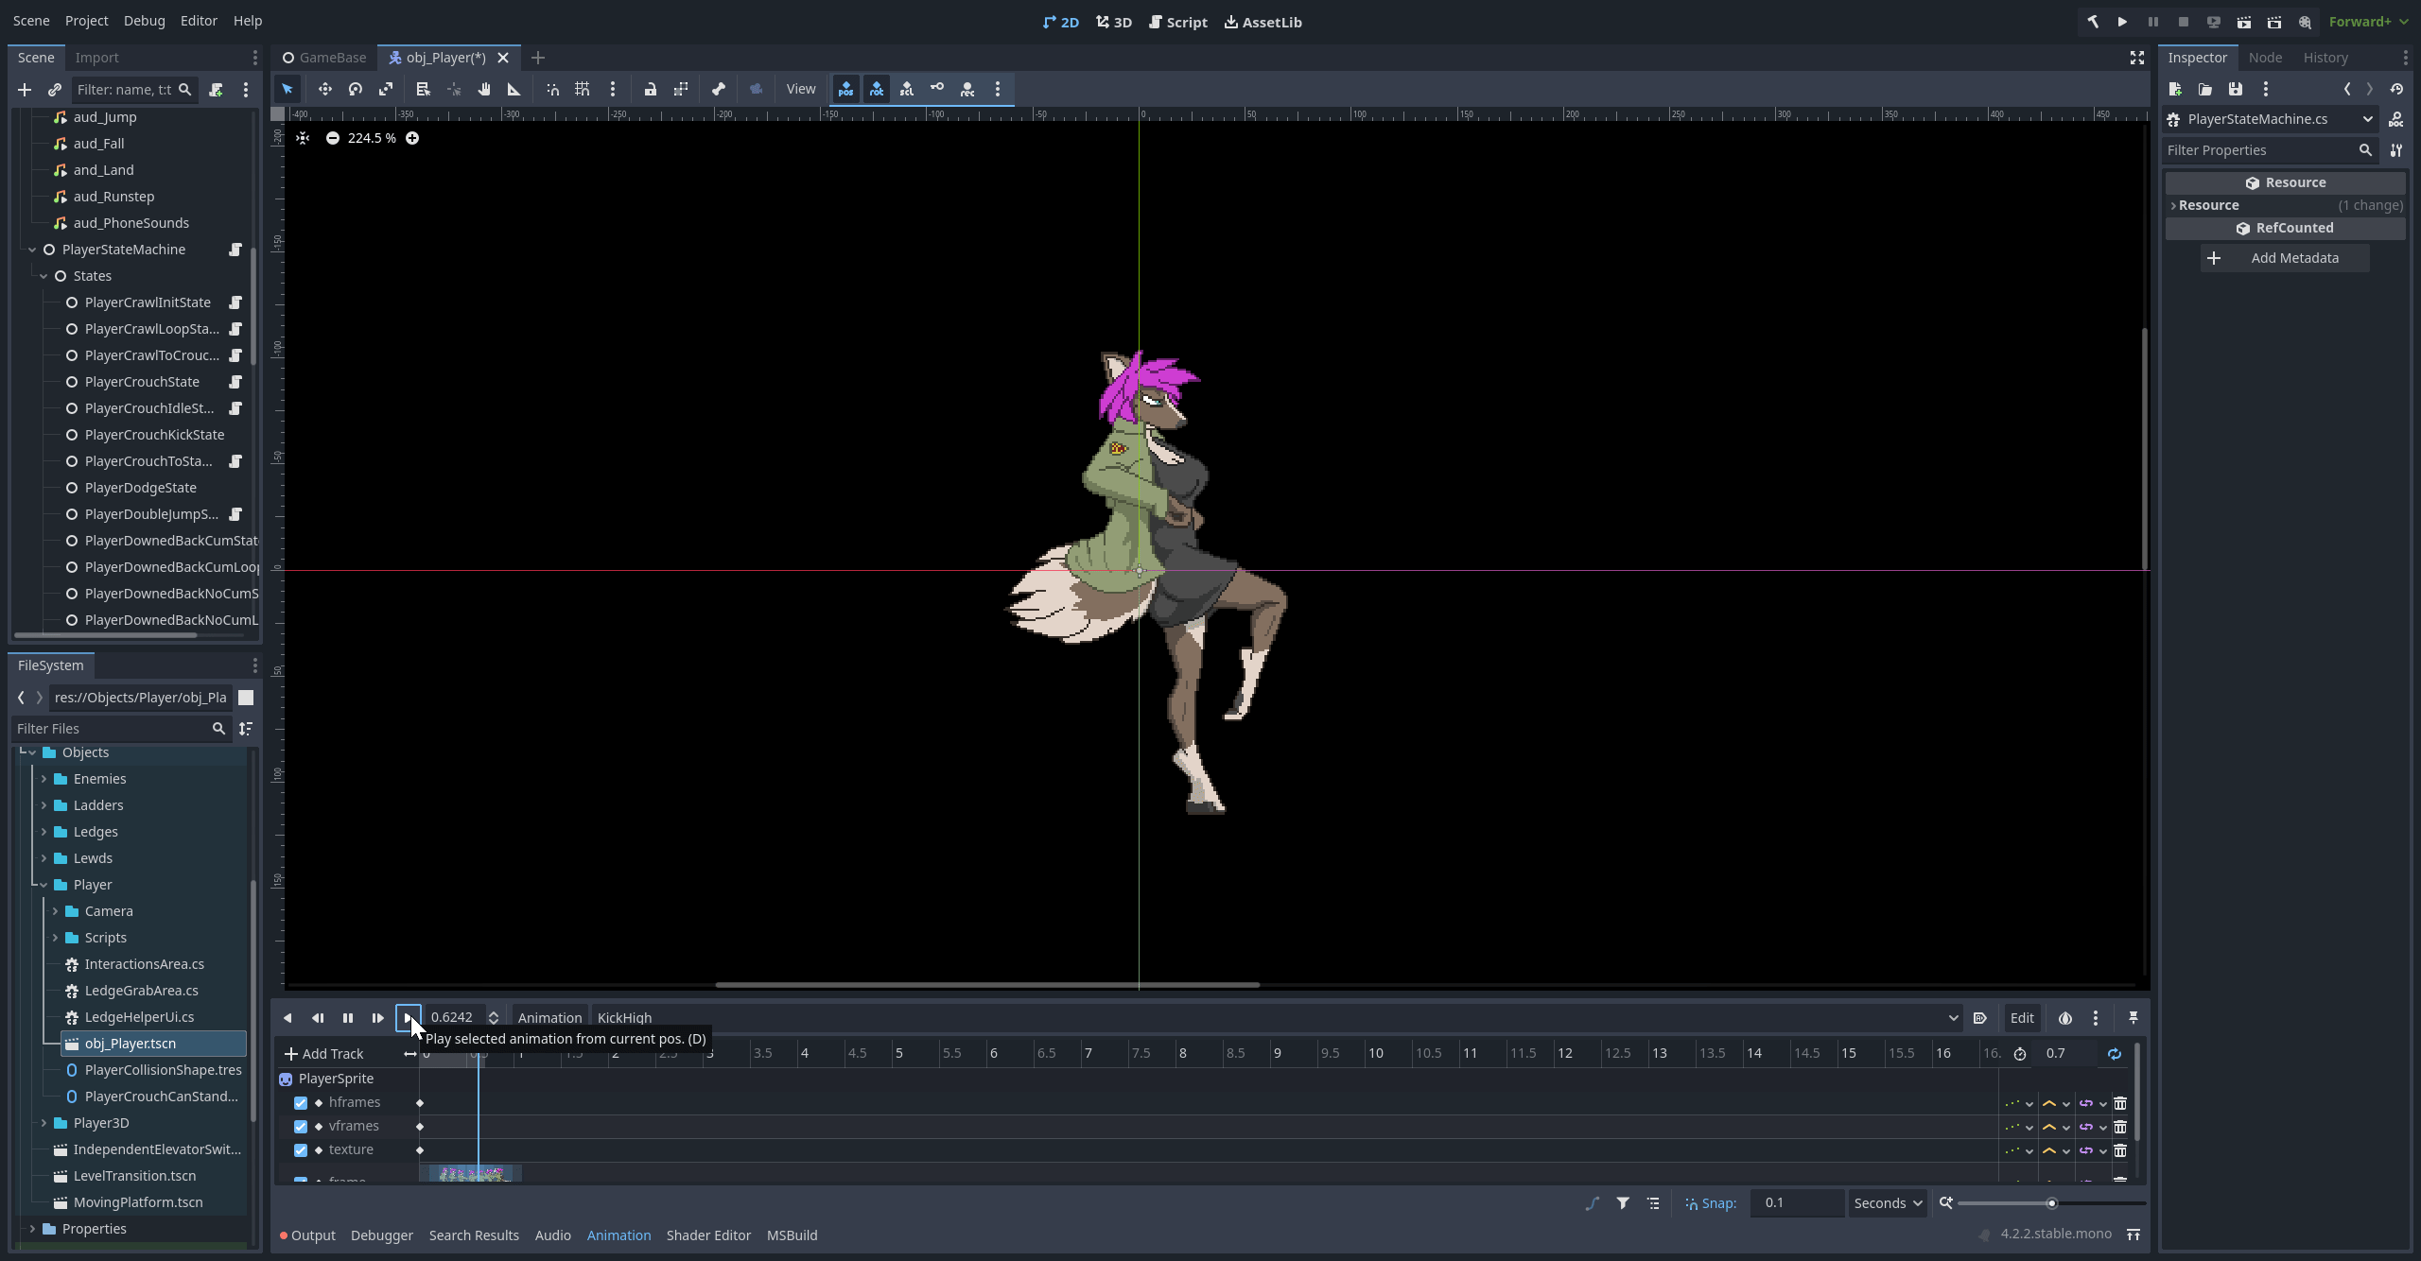2421x1261 pixels.
Task: Open the animation Edit button
Action: 2022,1018
